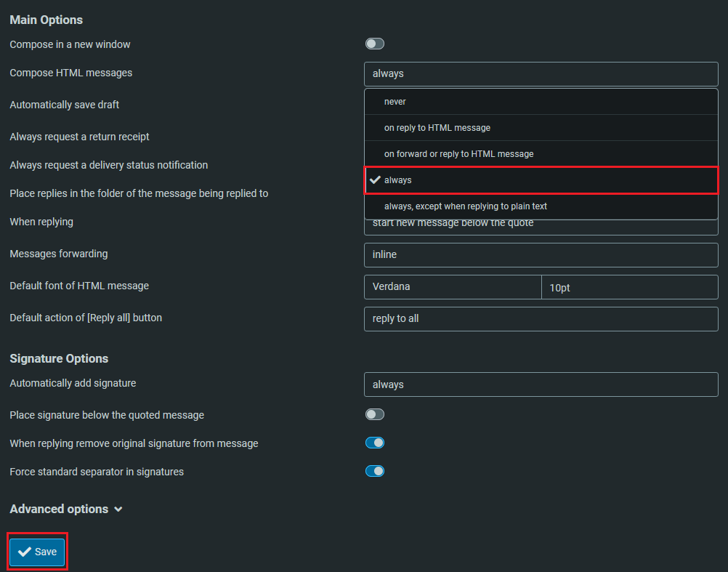
Task: Choose "on forward or reply to HTML message"
Action: [458, 154]
